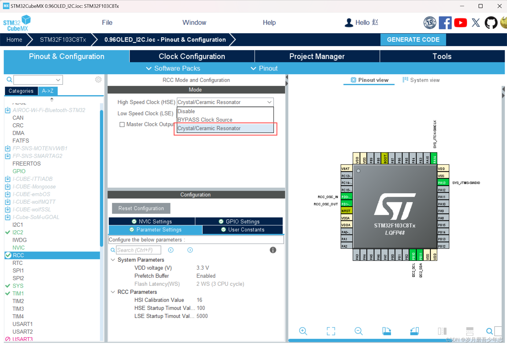Select the Pinout view tab
507x345 pixels.
point(369,80)
